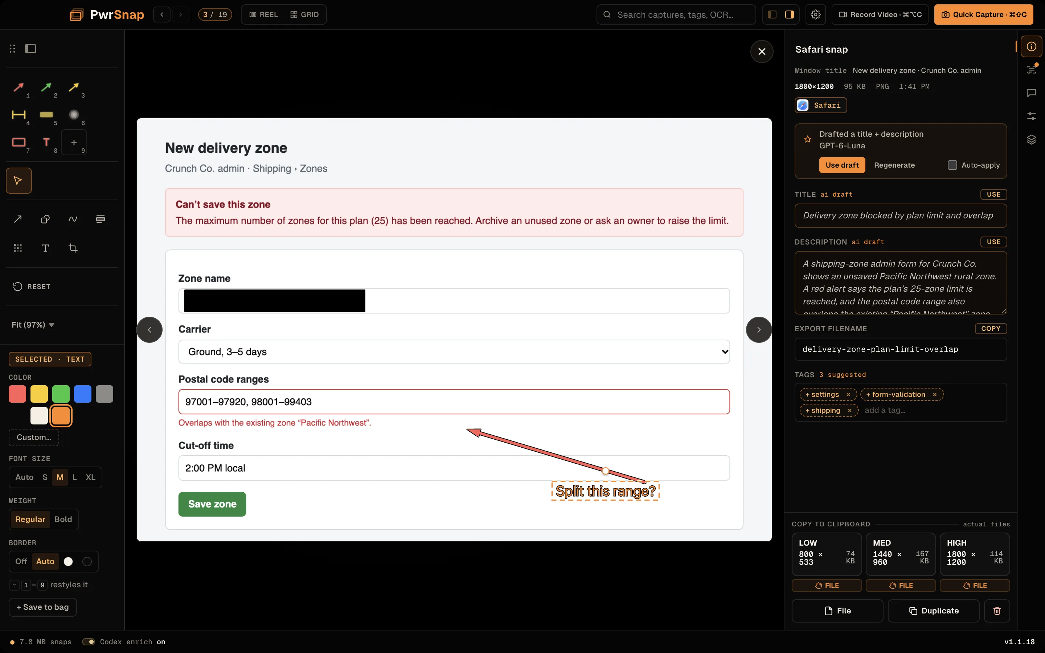Pick the blue color swatch

click(x=82, y=394)
